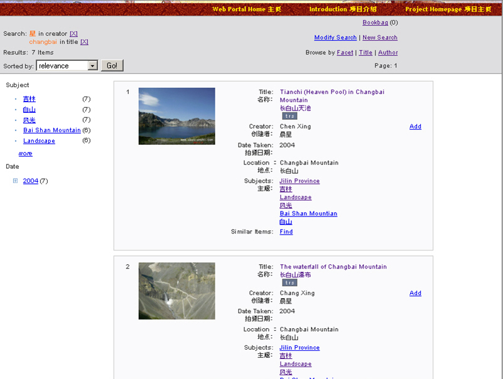Image resolution: width=503 pixels, height=379 pixels.
Task: Browse by Author
Action: click(x=387, y=53)
